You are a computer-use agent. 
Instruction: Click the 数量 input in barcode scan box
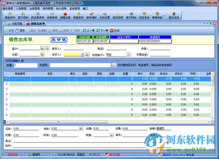click(26, 65)
